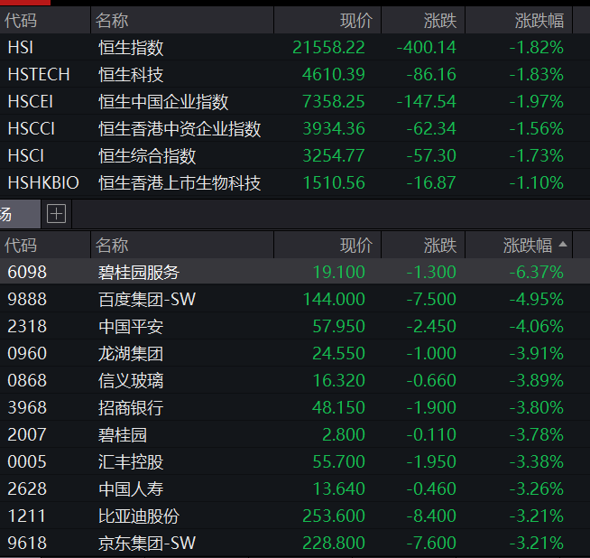Select 恒生中国企业指数 row

point(163,101)
